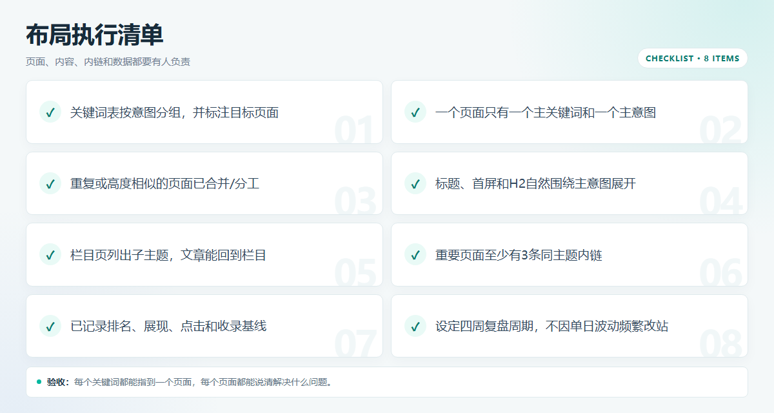
Task: Click subtitle 页面、内容、内链和数据都要有人负责
Action: [x=108, y=62]
